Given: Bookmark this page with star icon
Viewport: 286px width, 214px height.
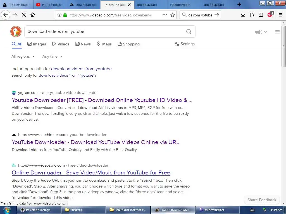Looking at the screenshot, I should (x=173, y=15).
